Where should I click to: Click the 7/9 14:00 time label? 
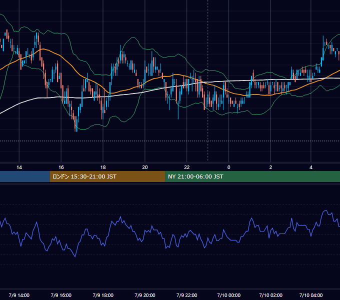click(19, 295)
